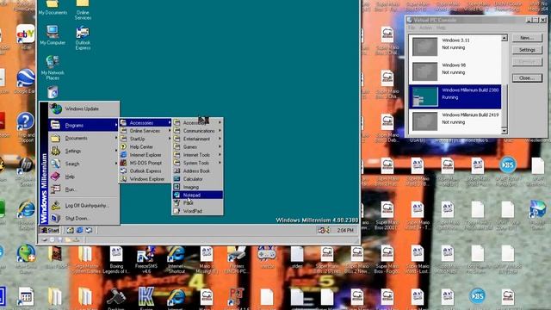Choose Shut Down in Start menu
The image size is (551, 310).
(x=84, y=218)
